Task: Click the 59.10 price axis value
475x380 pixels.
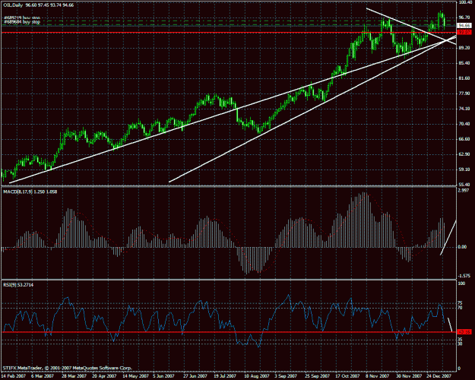Action: click(x=464, y=169)
